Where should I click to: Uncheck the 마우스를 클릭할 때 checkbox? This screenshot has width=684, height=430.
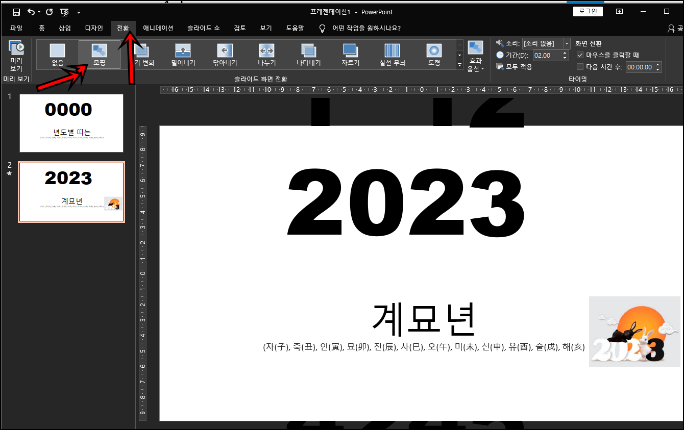pyautogui.click(x=580, y=55)
